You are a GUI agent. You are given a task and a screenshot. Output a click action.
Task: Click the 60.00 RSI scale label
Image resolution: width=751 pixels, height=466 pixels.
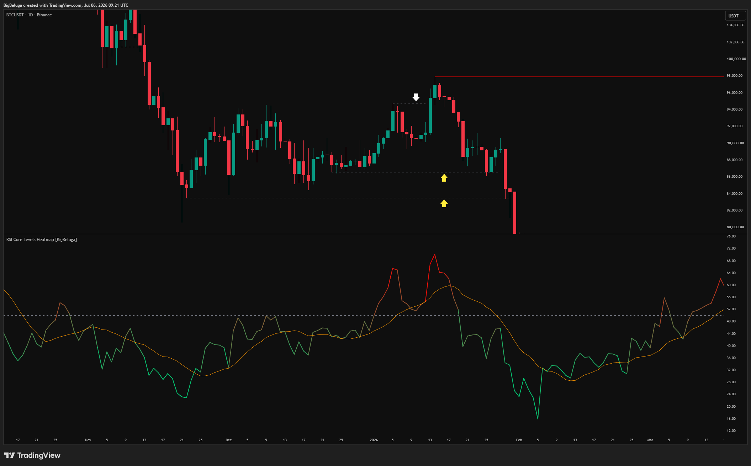coord(731,285)
